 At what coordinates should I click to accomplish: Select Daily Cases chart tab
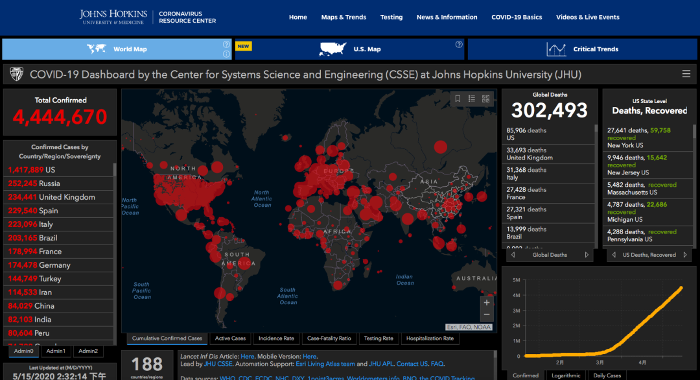click(x=607, y=375)
